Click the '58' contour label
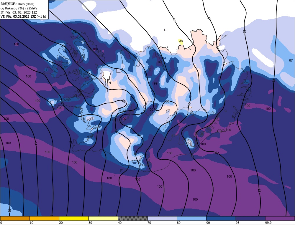 point(168,101)
